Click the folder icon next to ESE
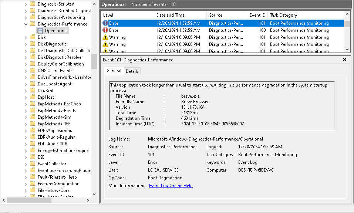 tap(33, 157)
